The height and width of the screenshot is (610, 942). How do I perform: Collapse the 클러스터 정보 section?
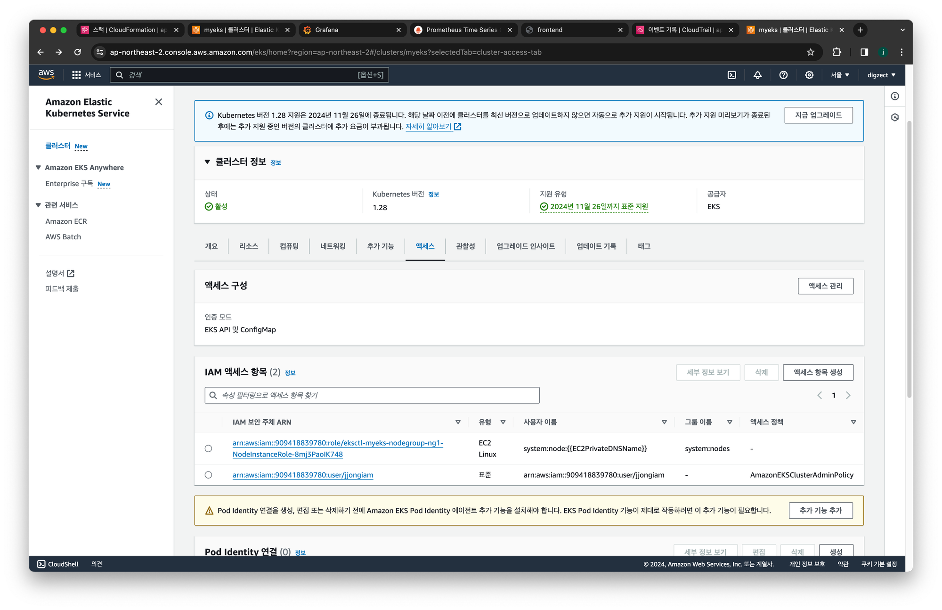pyautogui.click(x=207, y=162)
